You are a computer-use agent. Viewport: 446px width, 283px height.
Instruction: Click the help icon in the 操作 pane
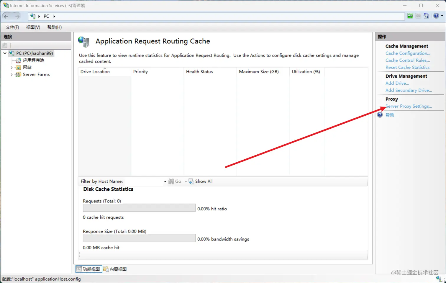(380, 115)
